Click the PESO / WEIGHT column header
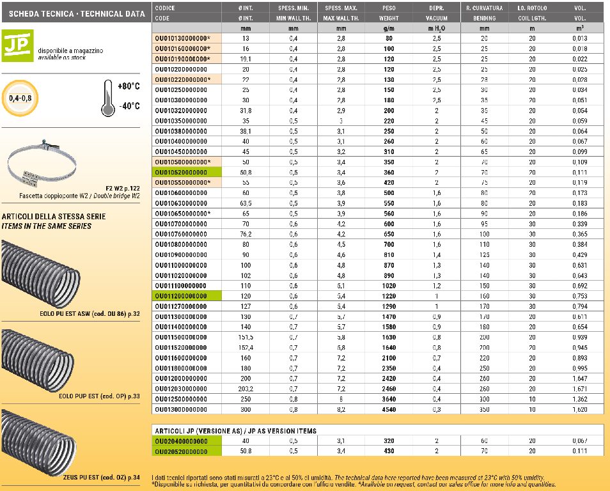This screenshot has height=491, width=610. click(389, 13)
